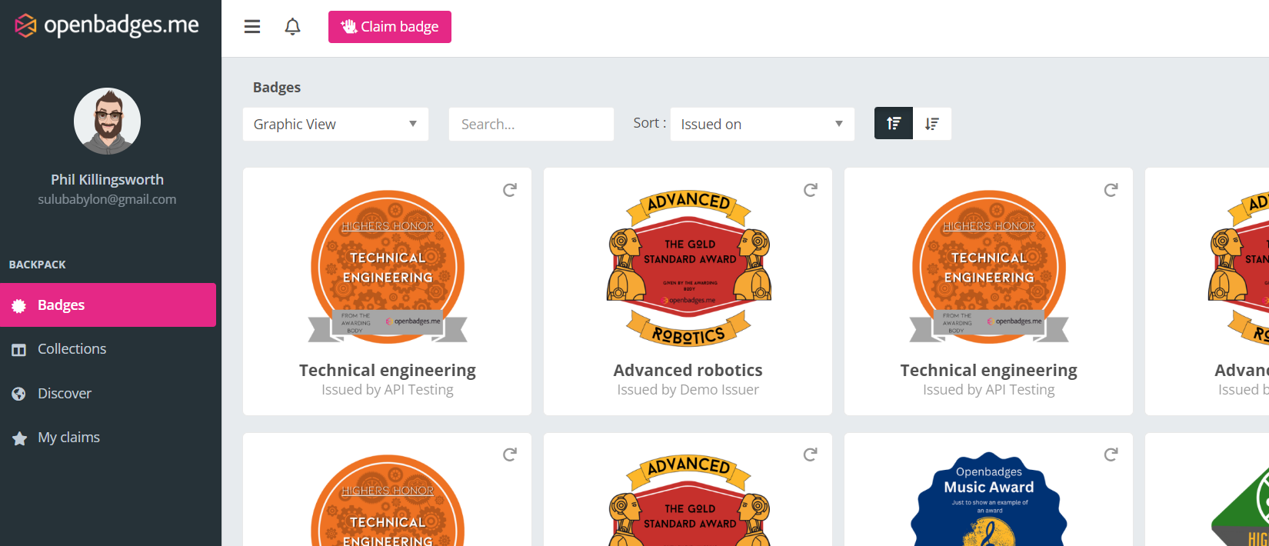This screenshot has width=1269, height=546.
Task: Expand the Sort by Issued on dropdown
Action: pos(761,124)
